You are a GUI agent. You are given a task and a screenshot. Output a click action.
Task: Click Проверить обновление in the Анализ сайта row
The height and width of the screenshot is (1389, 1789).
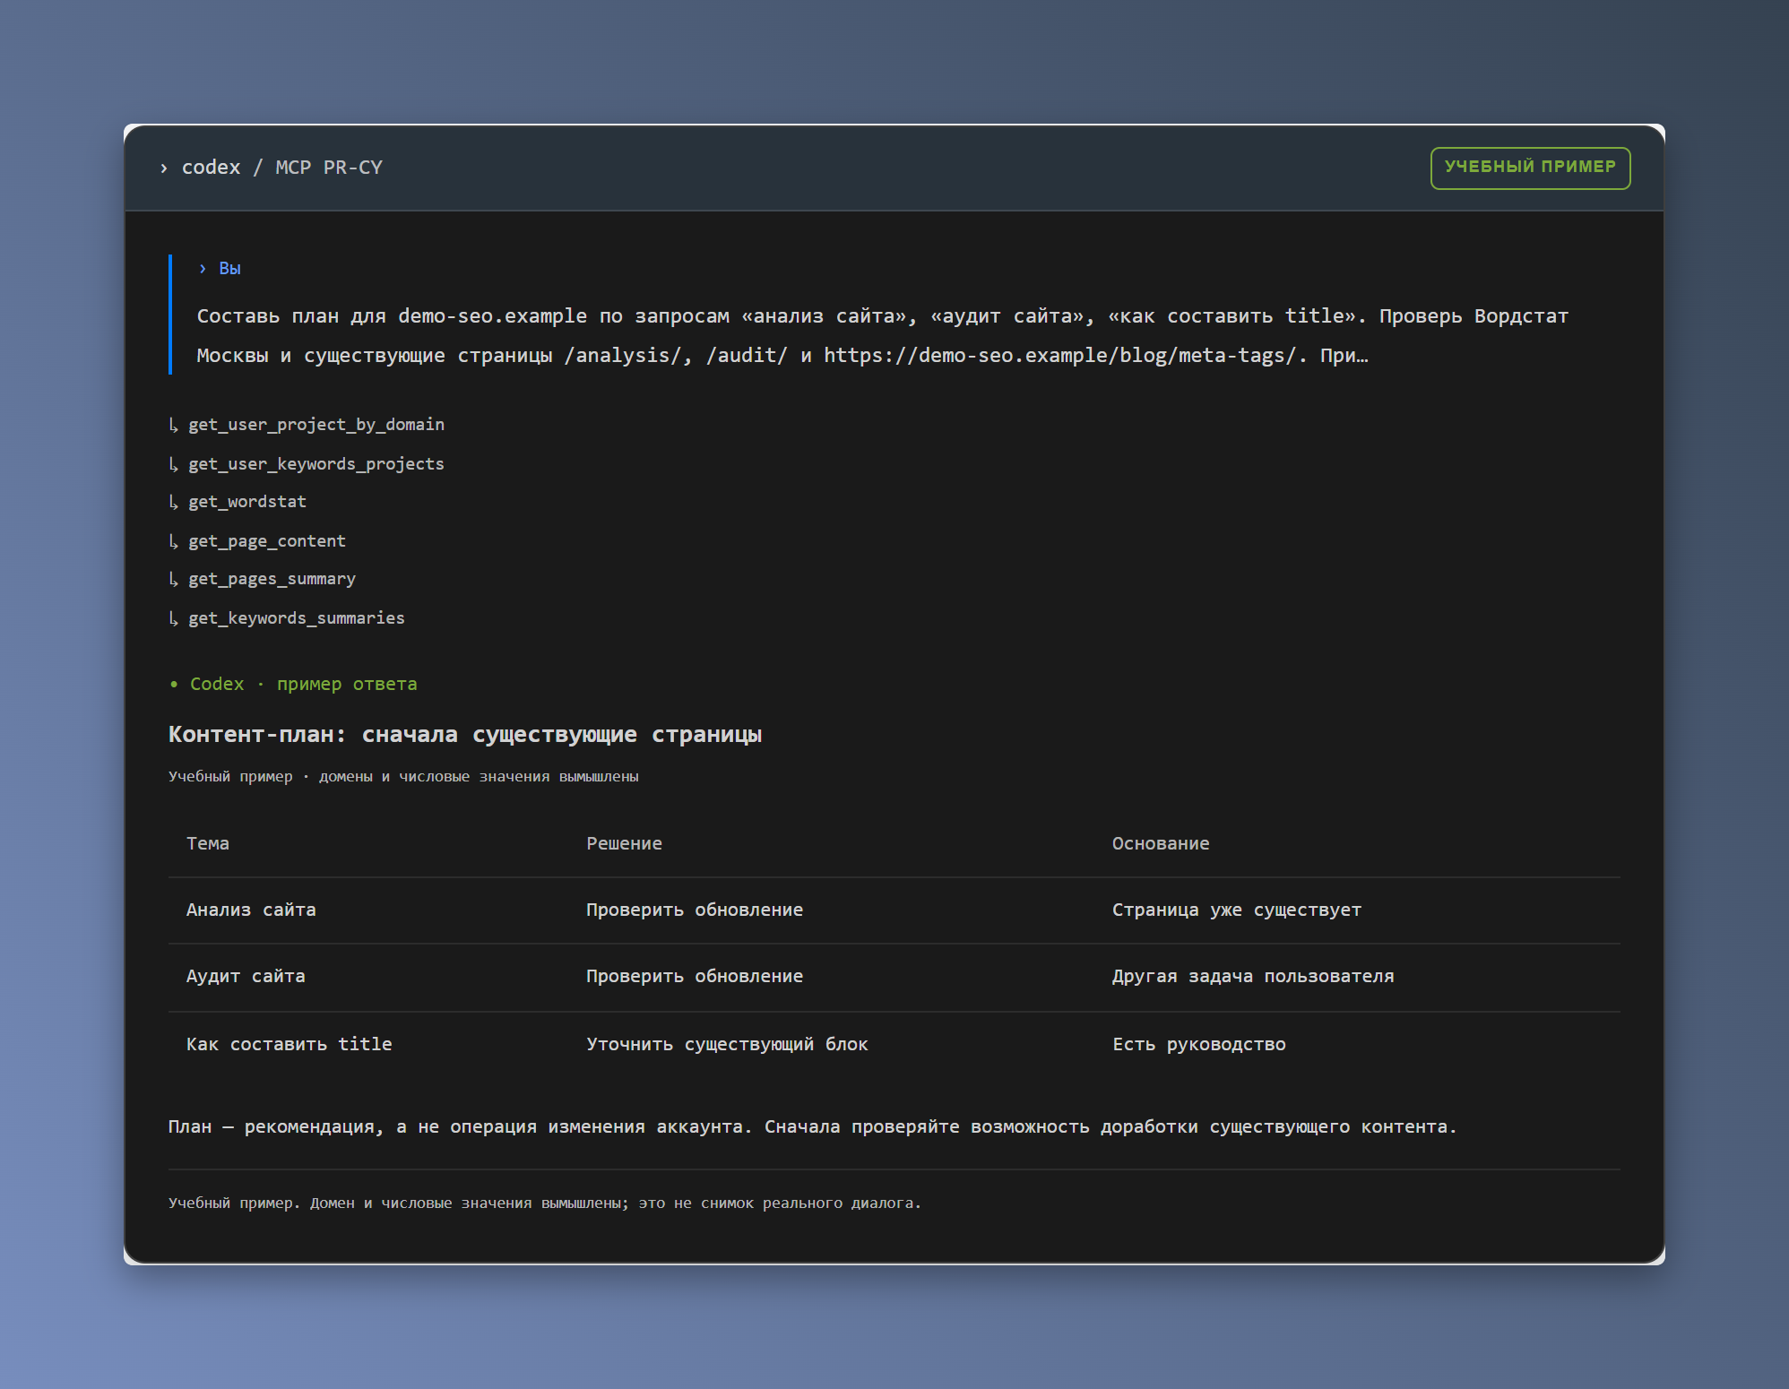tap(695, 910)
